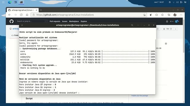Screen dimensions: 190x106
Task: Click the Edge refresh-style toolbar icon beside Collections
Action: [x=162, y=15]
